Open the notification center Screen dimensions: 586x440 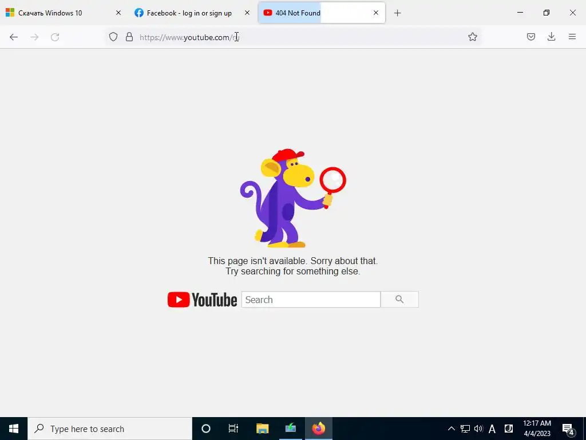pos(568,429)
